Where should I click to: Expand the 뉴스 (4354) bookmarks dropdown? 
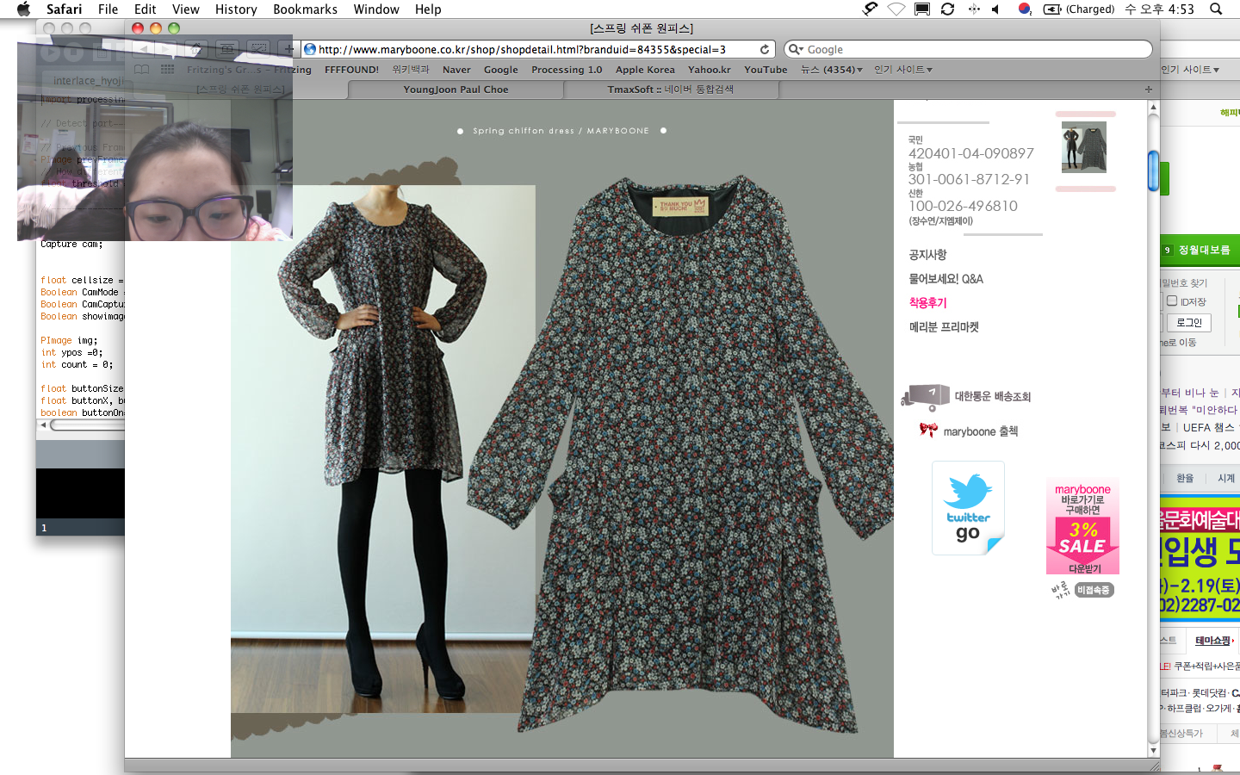831,70
